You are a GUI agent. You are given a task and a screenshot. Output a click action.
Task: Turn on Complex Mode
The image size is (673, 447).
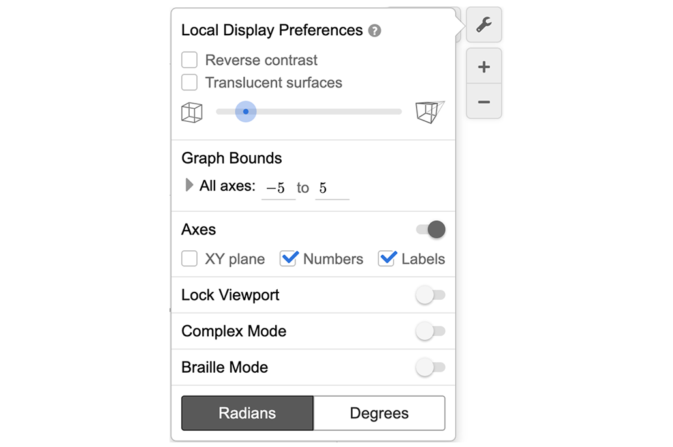tap(430, 331)
